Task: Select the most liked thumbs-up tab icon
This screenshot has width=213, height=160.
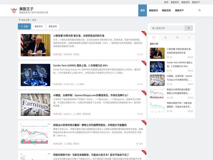Action: [x=165, y=37]
